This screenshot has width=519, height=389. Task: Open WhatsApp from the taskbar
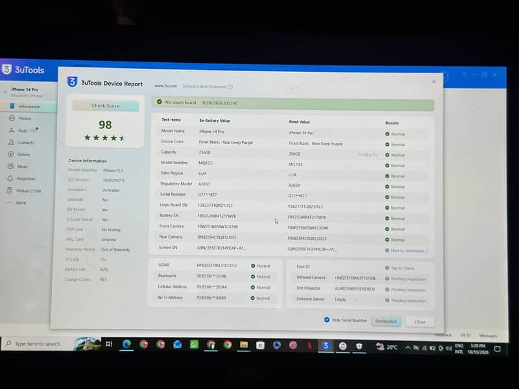pyautogui.click(x=194, y=345)
